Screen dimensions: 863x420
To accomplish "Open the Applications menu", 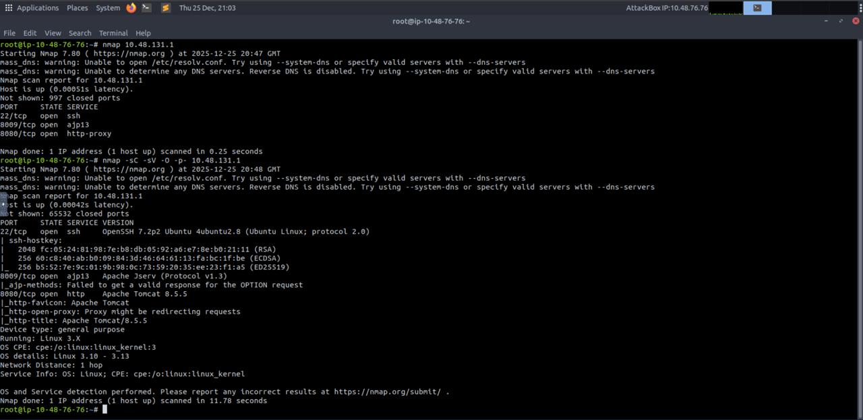I will 37,7.
